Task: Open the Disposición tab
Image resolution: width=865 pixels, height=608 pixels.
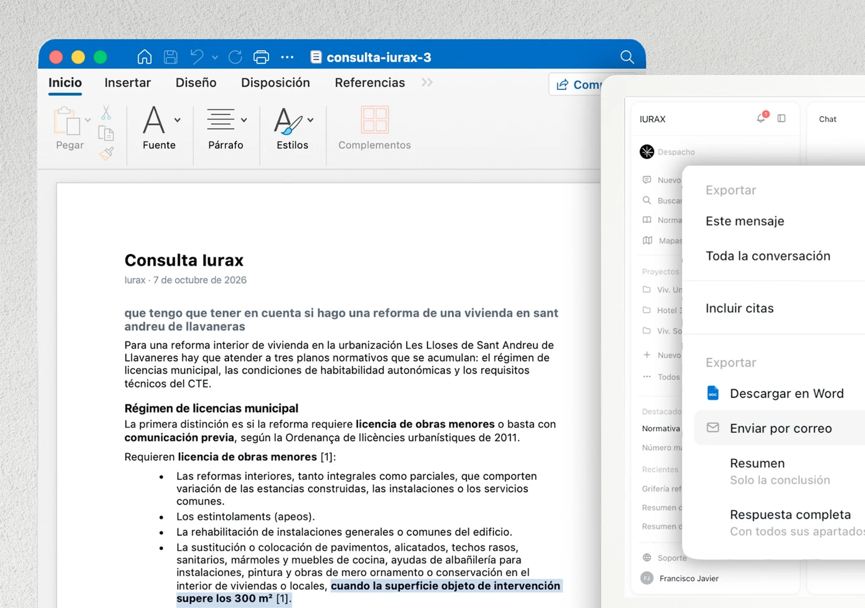Action: point(275,83)
